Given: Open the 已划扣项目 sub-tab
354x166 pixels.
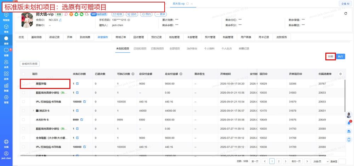Looking at the screenshot, I should [140, 49].
